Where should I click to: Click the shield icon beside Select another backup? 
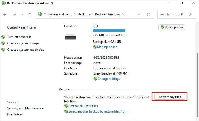tap(66, 111)
